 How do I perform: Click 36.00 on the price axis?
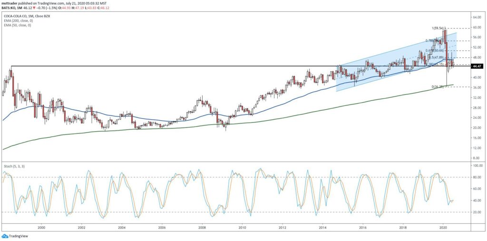477,87
